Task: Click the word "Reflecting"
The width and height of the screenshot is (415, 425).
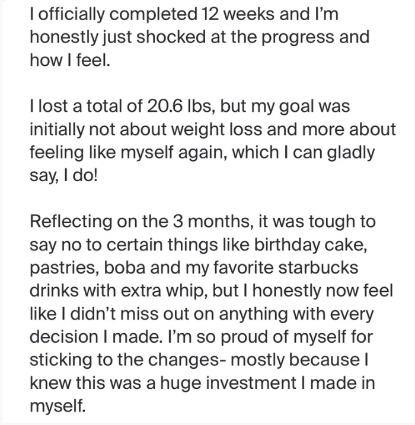Action: [x=71, y=221]
